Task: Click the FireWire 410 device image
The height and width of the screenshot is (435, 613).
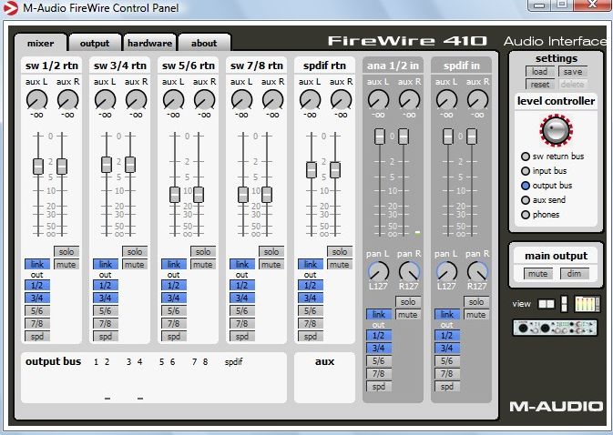Action: 555,328
